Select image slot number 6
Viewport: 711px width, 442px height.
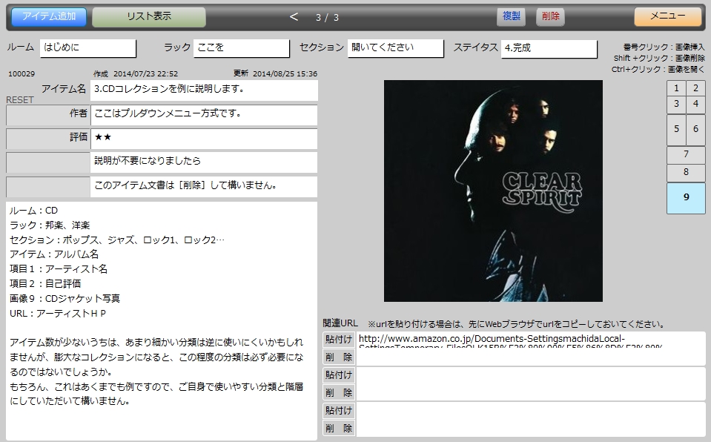click(695, 129)
